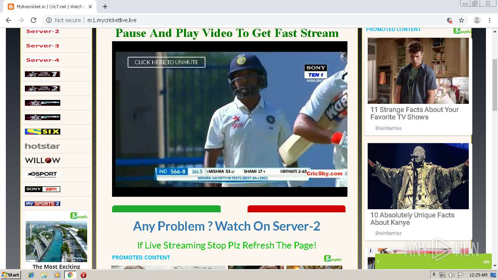Open the media player taskbar icon

(x=57, y=275)
